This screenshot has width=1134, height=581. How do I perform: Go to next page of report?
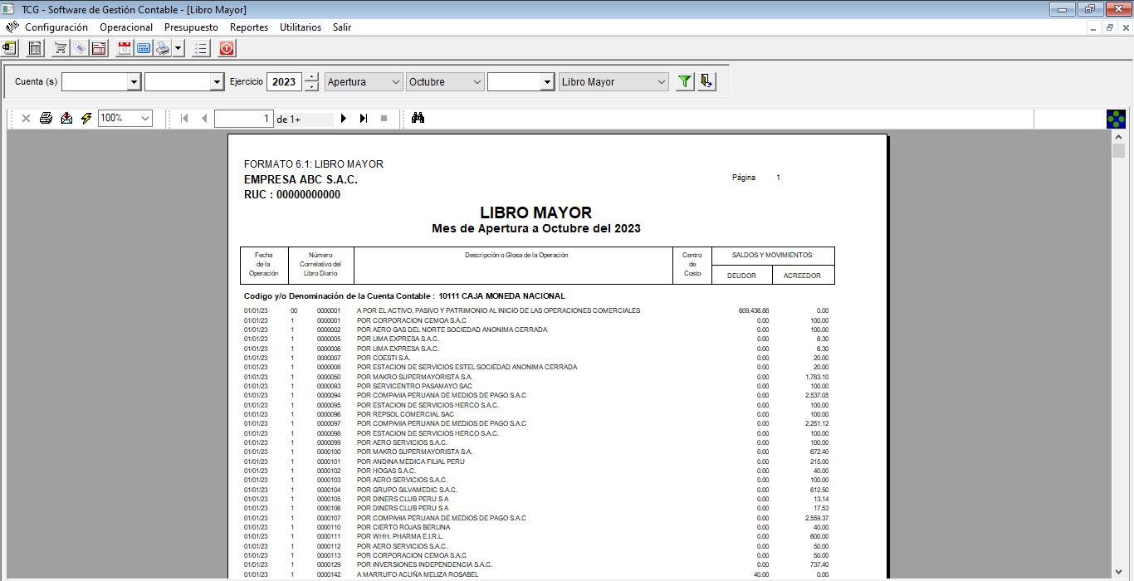tap(344, 119)
